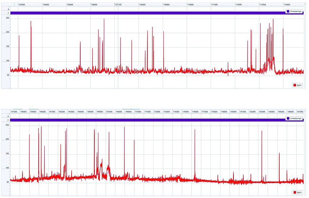The image size is (309, 198).
Task: Click the 150 label on bottom chart y-axis
Action: [x=7, y=154]
